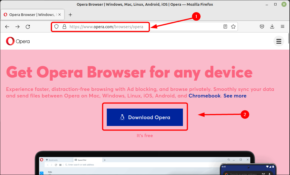
Task: Go back to the previous page
Action: [x=7, y=27]
